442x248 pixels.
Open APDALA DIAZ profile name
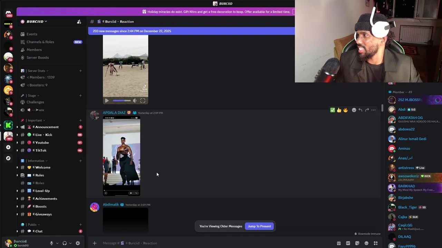tap(114, 113)
